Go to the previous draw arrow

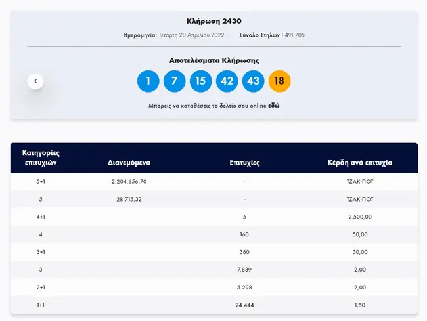click(35, 81)
